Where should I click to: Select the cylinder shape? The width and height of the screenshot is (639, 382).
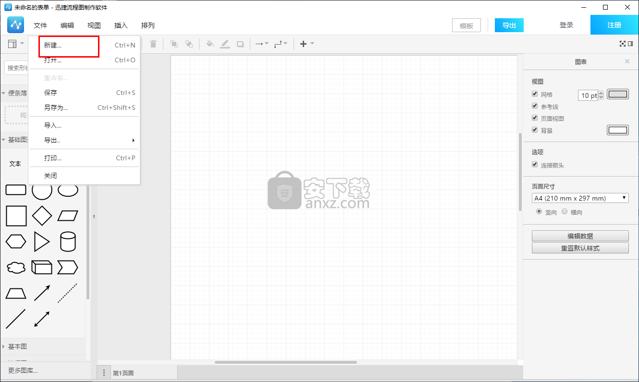coord(68,242)
